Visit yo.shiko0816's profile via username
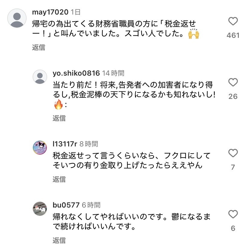Image resolution: width=250 pixels, height=252 pixels. pos(76,73)
